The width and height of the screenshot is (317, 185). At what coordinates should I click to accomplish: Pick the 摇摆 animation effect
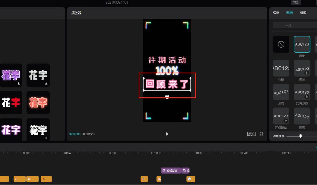(302, 116)
